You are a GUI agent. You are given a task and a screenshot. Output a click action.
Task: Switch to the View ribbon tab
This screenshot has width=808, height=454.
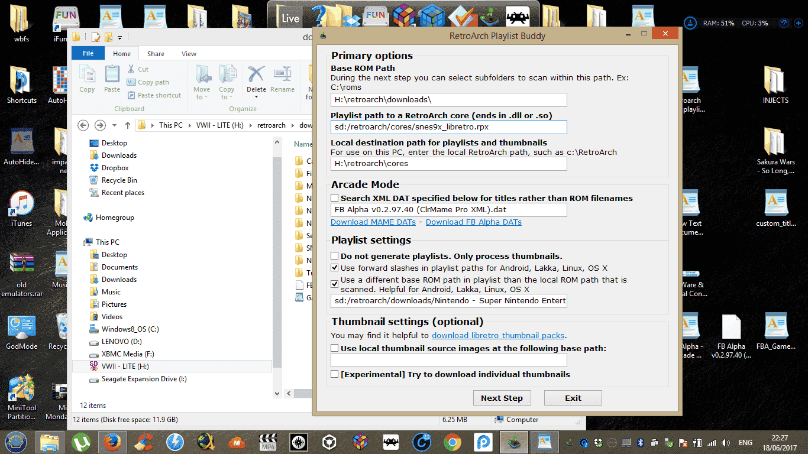[189, 54]
